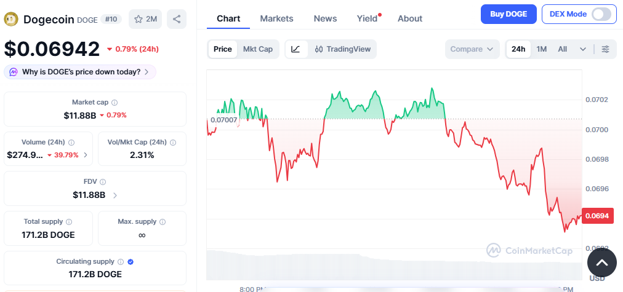
Task: Toggle DEX Mode switch
Action: (601, 14)
